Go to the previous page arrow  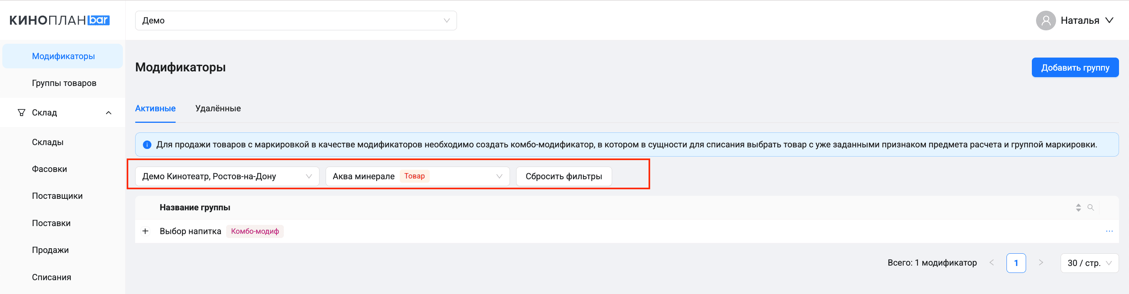tap(992, 263)
